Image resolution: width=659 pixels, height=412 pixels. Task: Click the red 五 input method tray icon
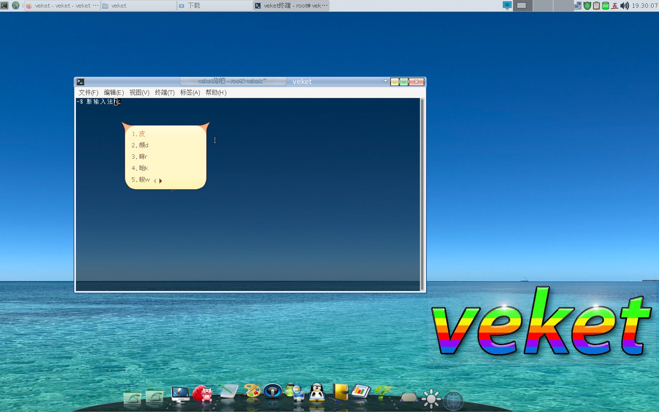tap(615, 6)
